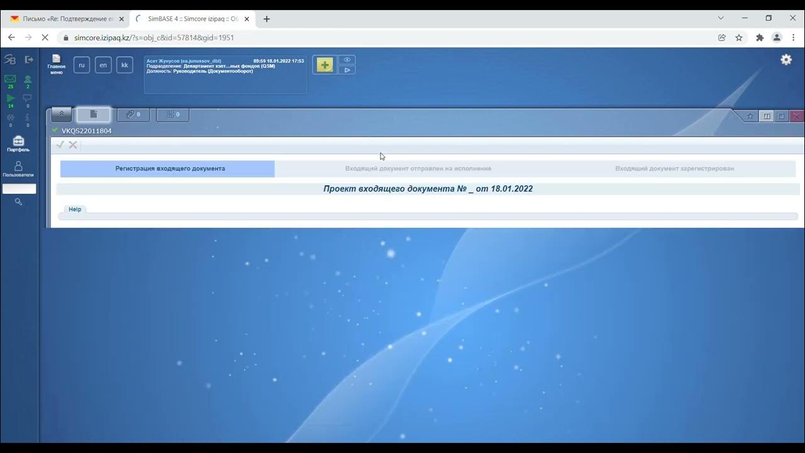Viewport: 805px width, 453px height.
Task: Open the Пользователи users section
Action: pyautogui.click(x=18, y=169)
